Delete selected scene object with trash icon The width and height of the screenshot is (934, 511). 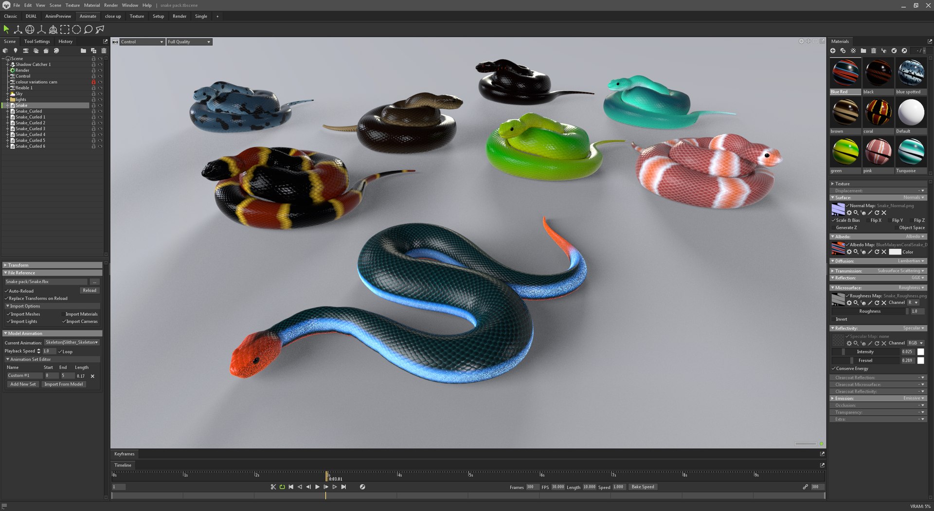click(x=104, y=51)
